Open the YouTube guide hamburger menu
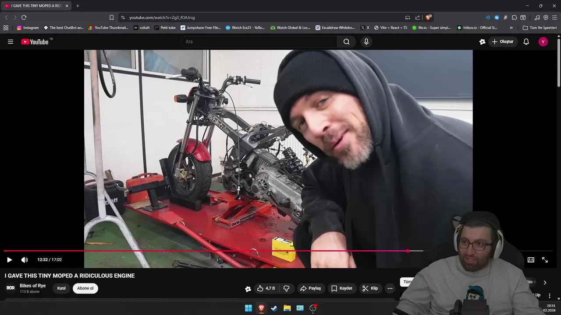 [11, 42]
